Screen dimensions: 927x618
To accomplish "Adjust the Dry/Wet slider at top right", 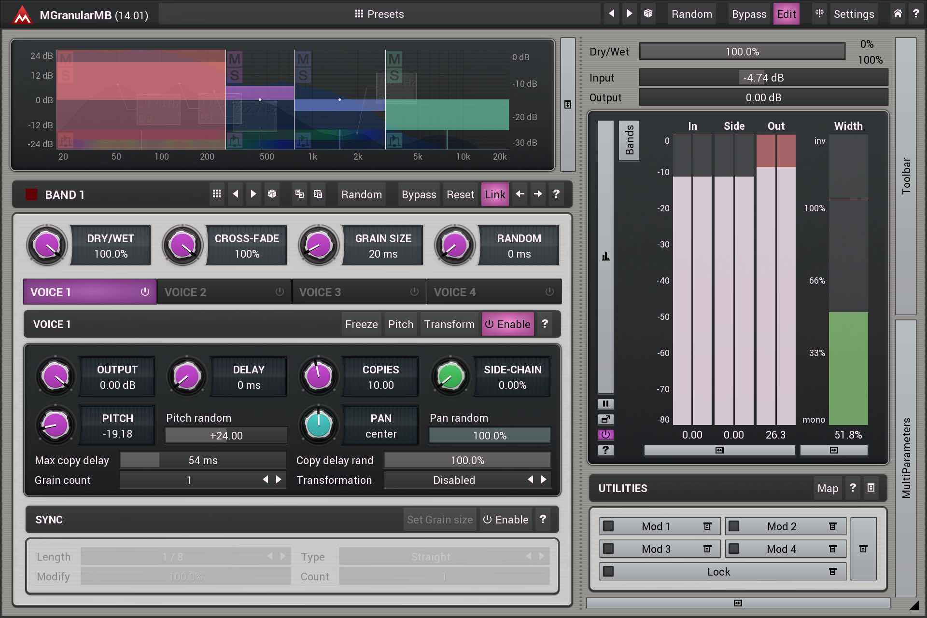I will 742,52.
